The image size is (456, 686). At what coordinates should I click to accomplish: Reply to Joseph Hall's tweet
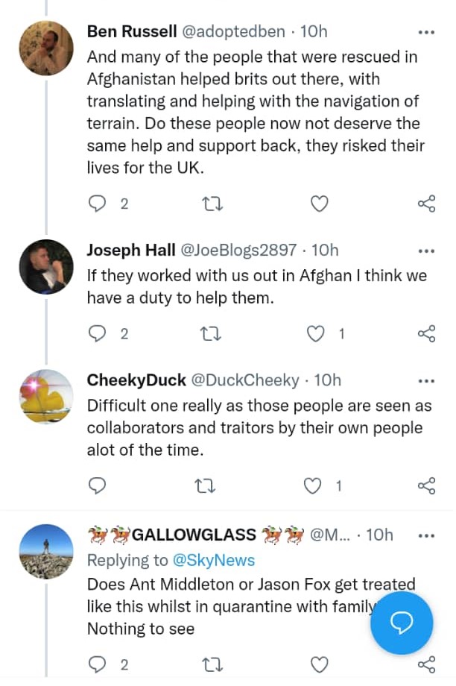(x=98, y=334)
